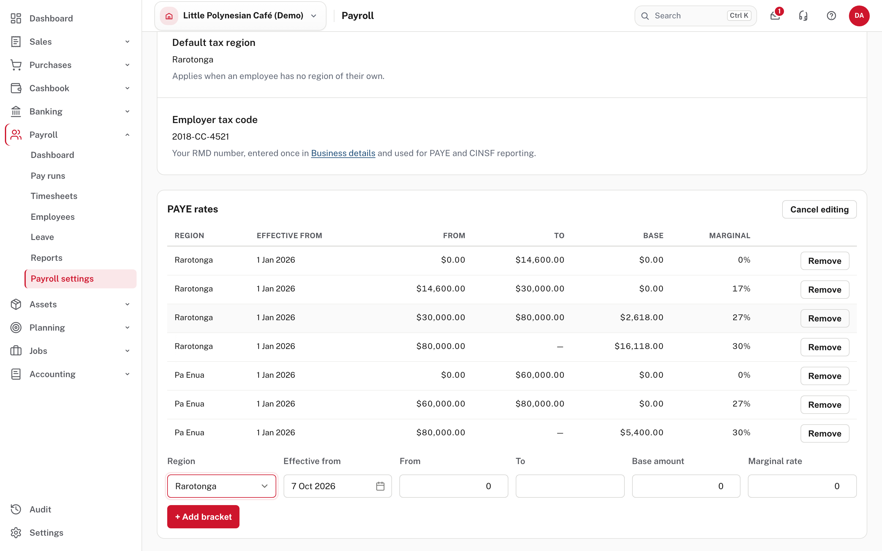This screenshot has width=882, height=551.
Task: Remove the Pa Enua $5,400.00 base bracket
Action: 825,434
